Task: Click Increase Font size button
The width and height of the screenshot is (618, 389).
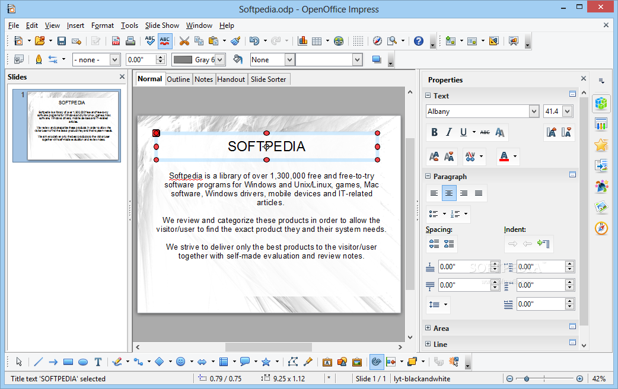Action: tap(551, 132)
